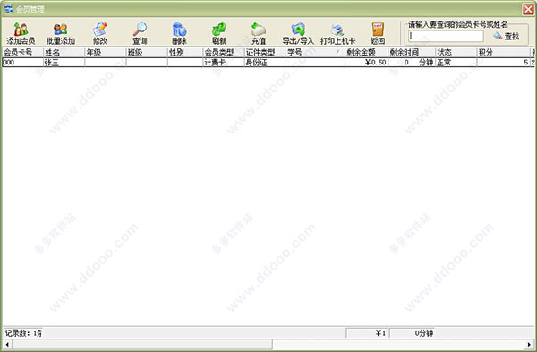
Task: Click the 删除 delete icon
Action: point(180,34)
